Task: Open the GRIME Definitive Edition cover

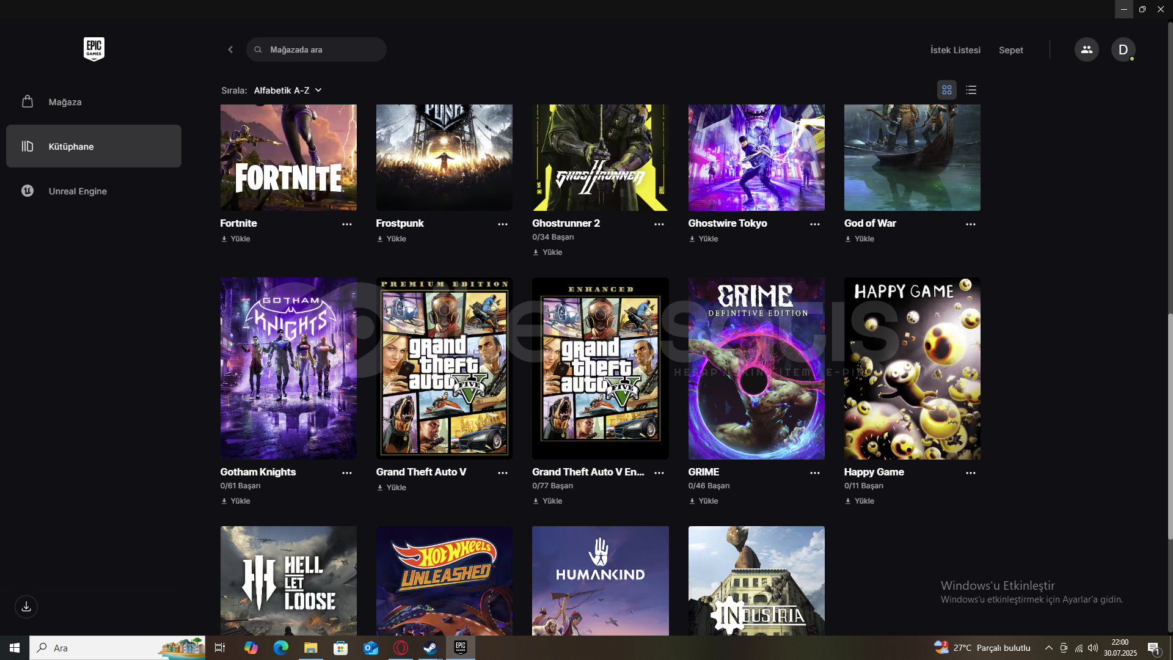Action: pyautogui.click(x=756, y=369)
